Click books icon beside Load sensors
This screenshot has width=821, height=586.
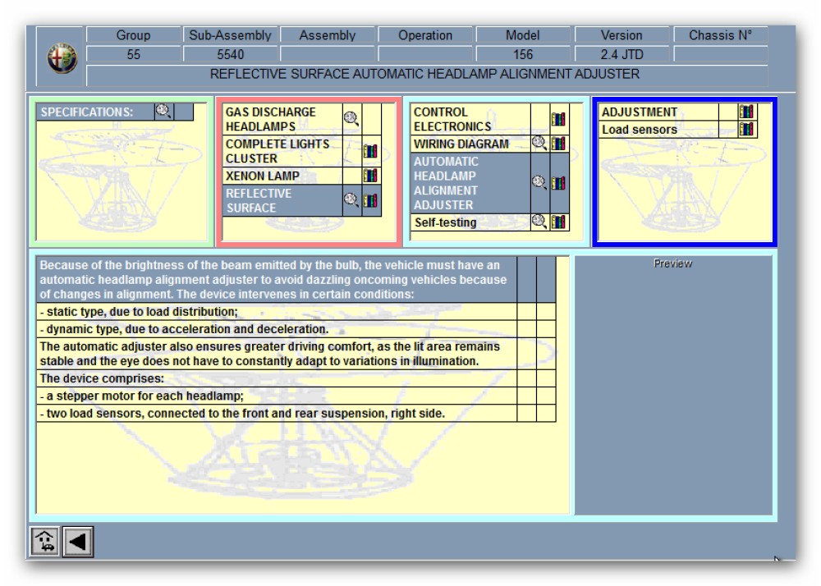click(746, 130)
